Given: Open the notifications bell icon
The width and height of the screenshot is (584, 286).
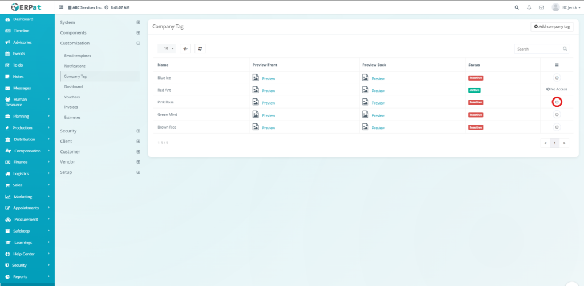Looking at the screenshot, I should 529,7.
